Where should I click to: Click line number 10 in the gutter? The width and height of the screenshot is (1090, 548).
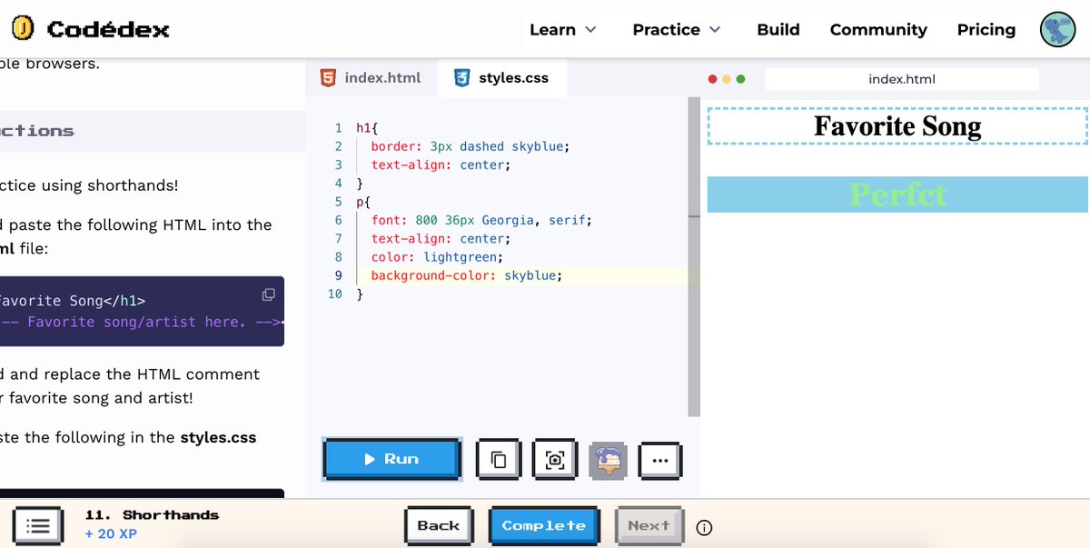point(335,294)
